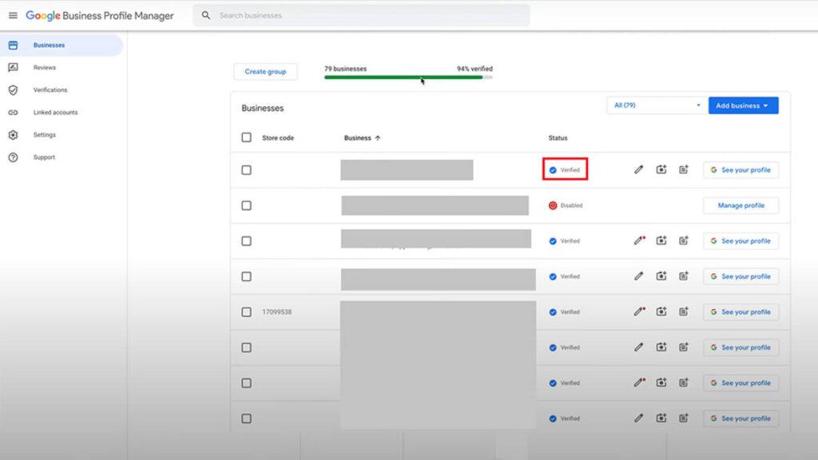Image resolution: width=818 pixels, height=460 pixels.
Task: Click the Google Business Profile Manager logo
Action: pyautogui.click(x=100, y=16)
